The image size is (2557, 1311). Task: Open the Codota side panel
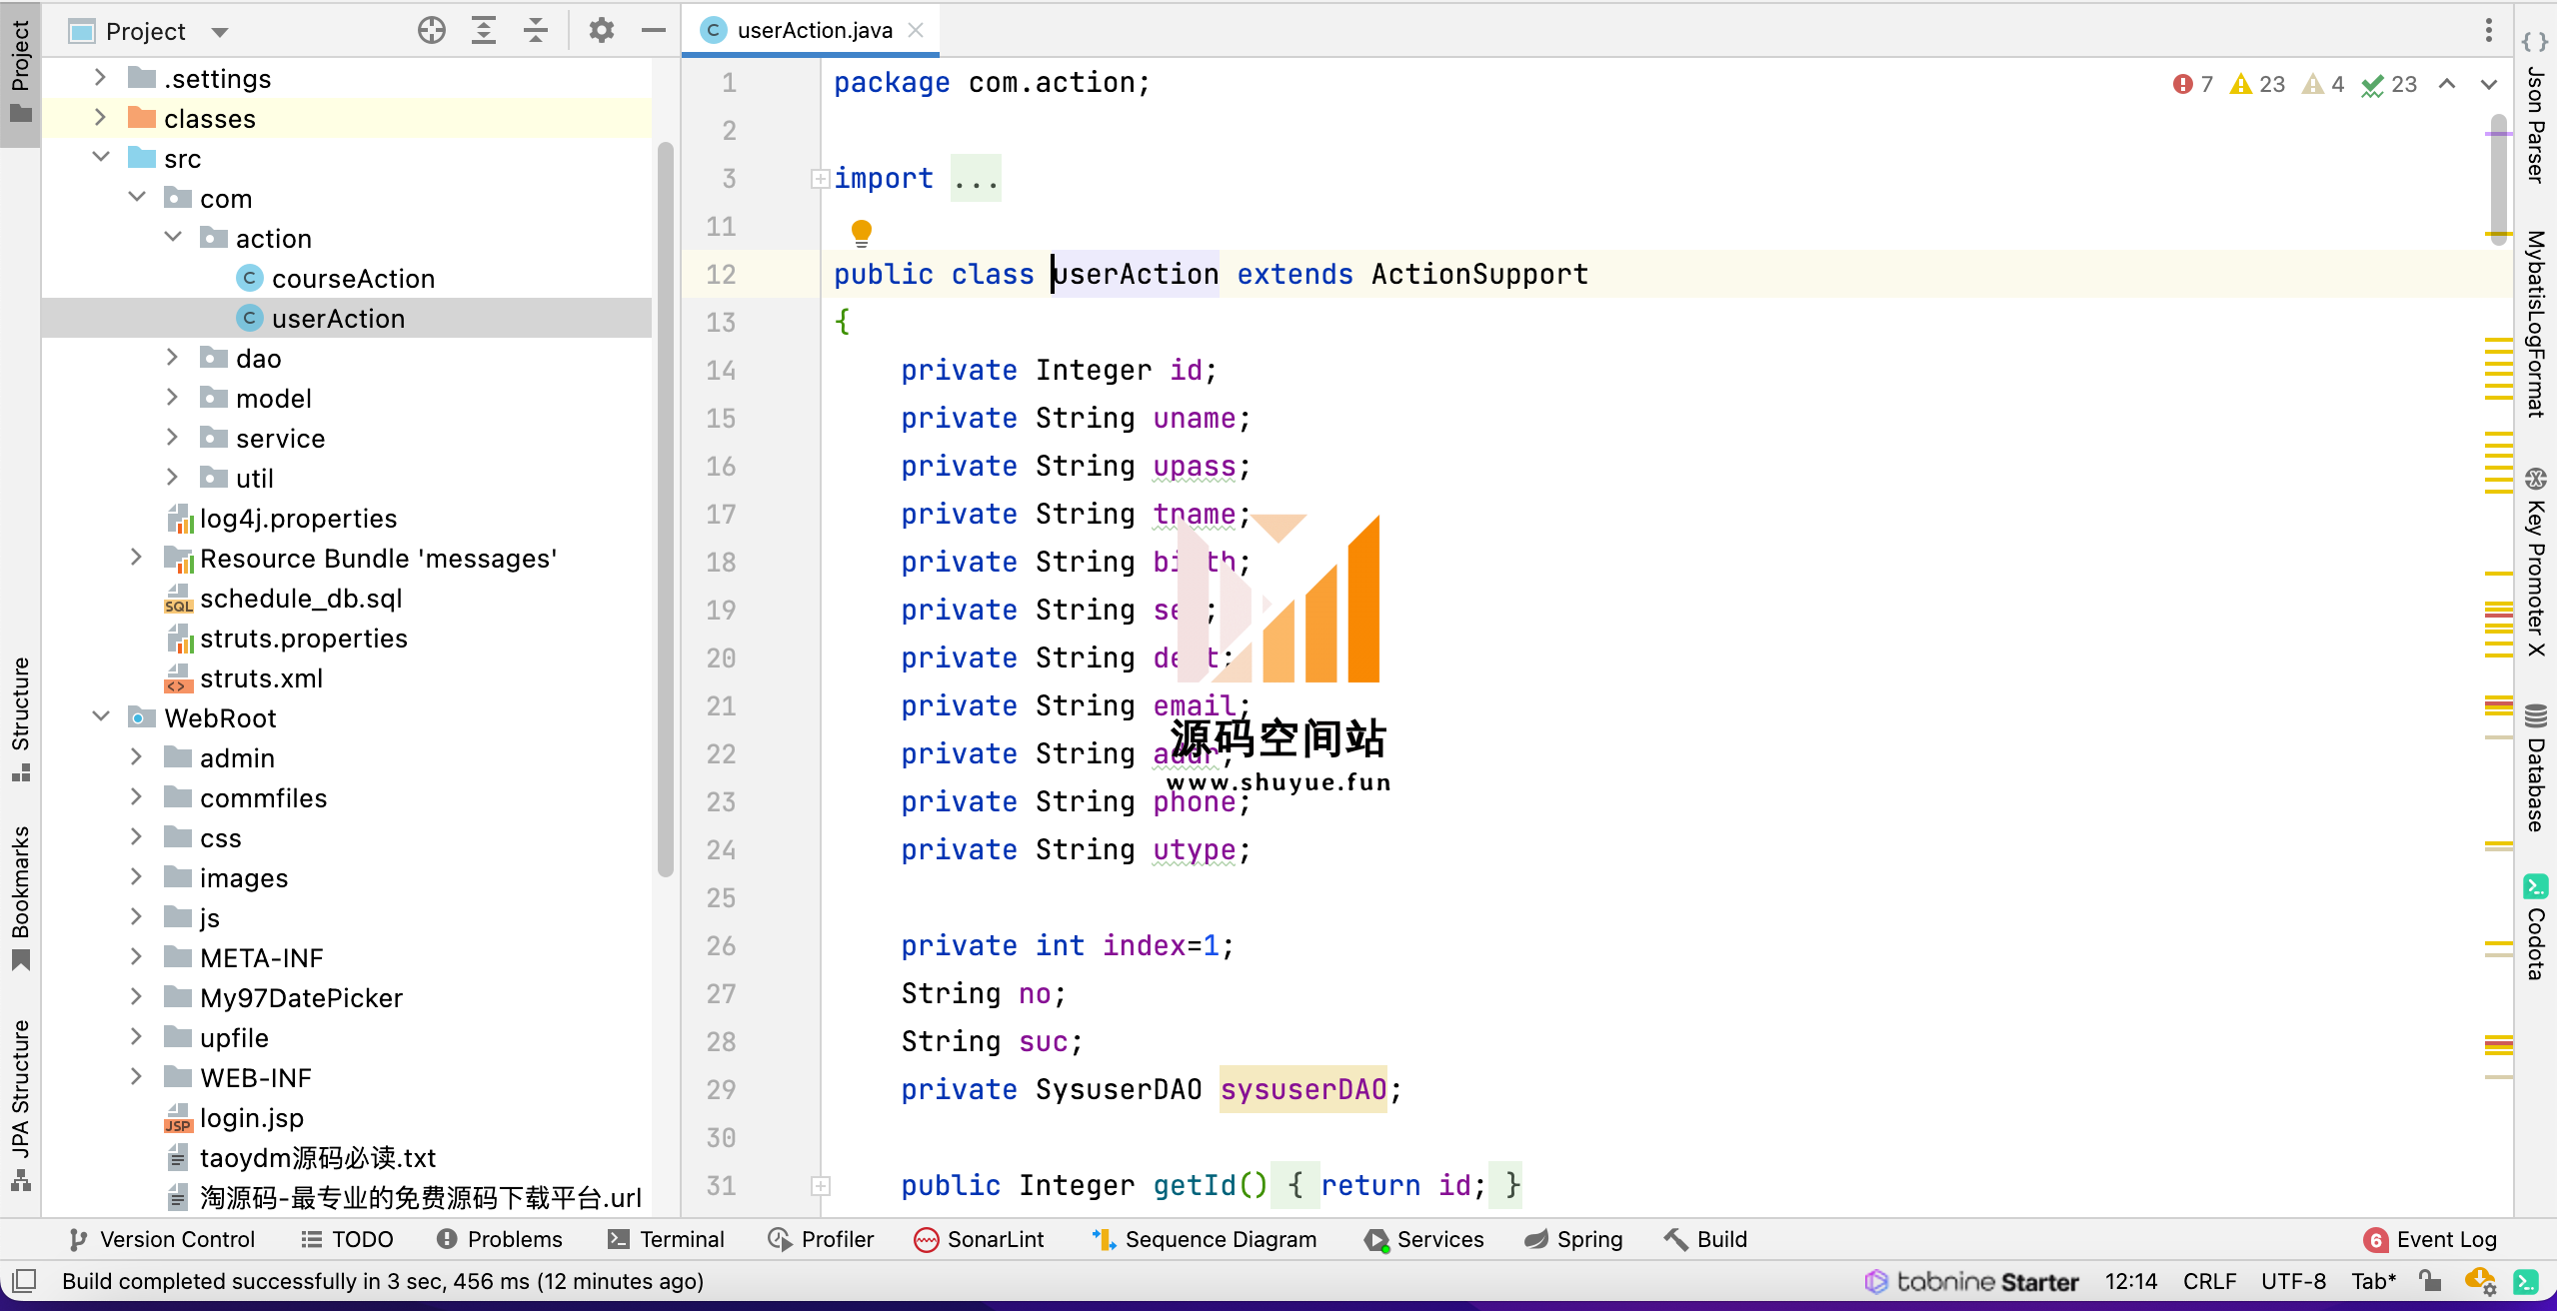click(2536, 927)
